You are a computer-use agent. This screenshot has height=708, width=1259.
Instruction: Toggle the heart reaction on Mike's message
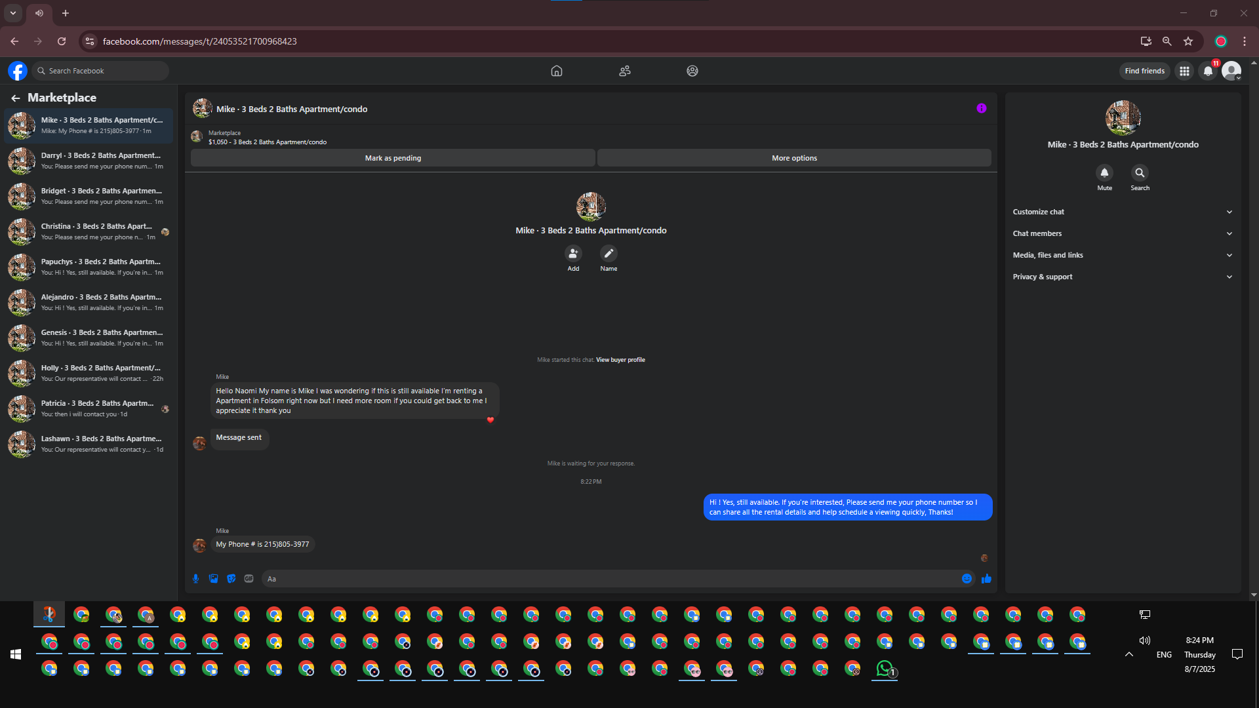[490, 420]
